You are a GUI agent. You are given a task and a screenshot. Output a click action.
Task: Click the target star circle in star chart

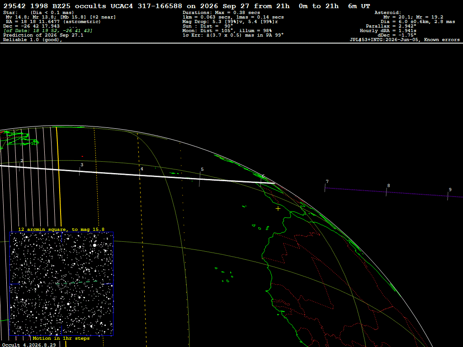pos(61,284)
